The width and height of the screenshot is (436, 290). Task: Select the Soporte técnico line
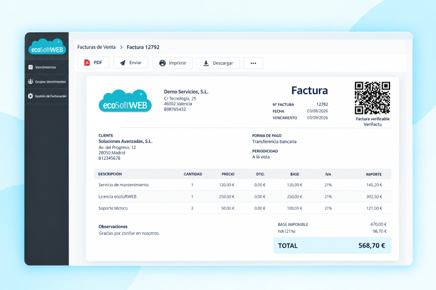(x=242, y=208)
